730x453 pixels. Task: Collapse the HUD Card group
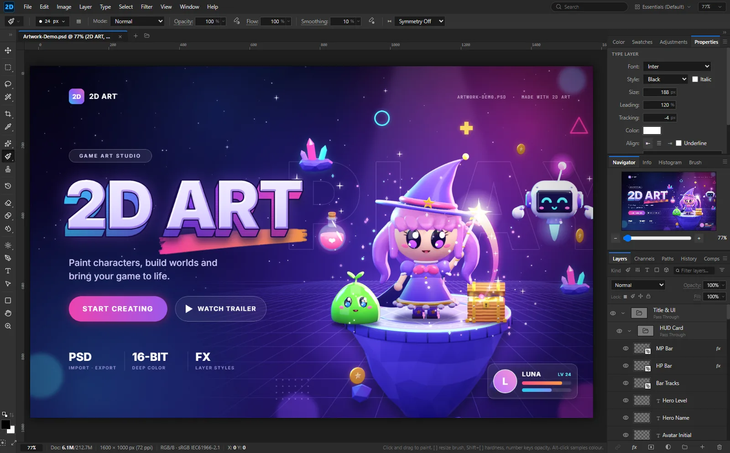pyautogui.click(x=629, y=331)
